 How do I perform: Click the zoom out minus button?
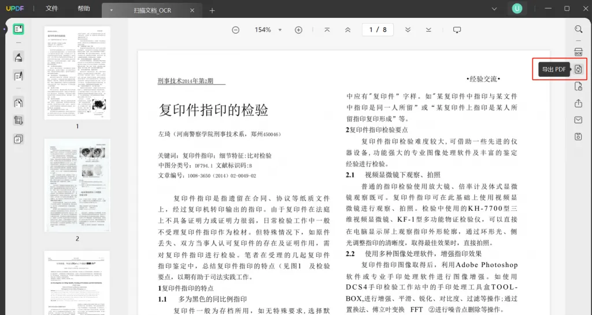[x=236, y=30]
